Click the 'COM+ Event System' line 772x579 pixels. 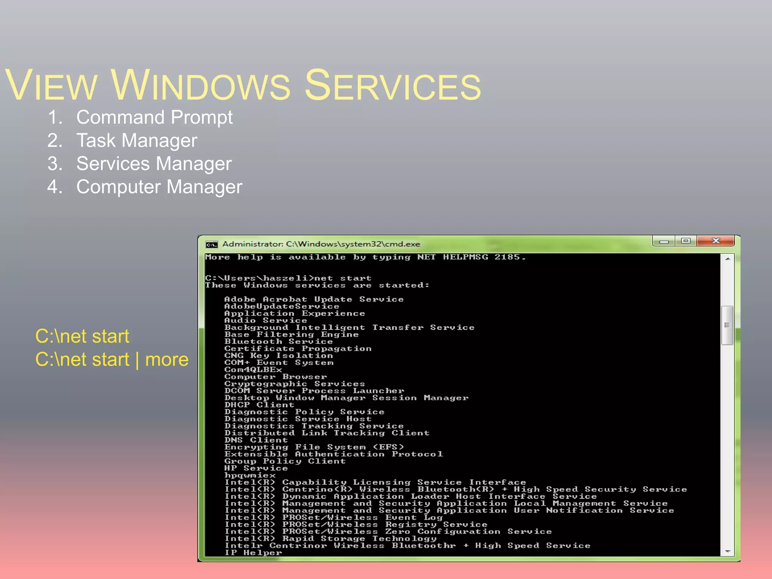pyautogui.click(x=279, y=363)
